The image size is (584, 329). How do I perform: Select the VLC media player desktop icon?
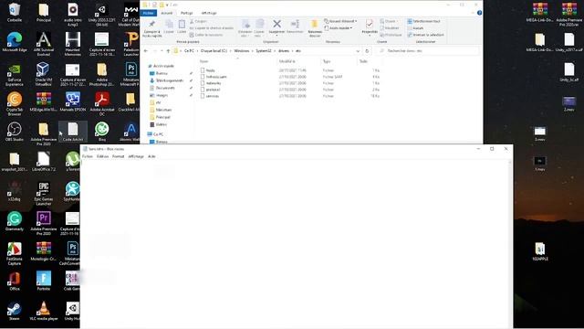tap(43, 311)
